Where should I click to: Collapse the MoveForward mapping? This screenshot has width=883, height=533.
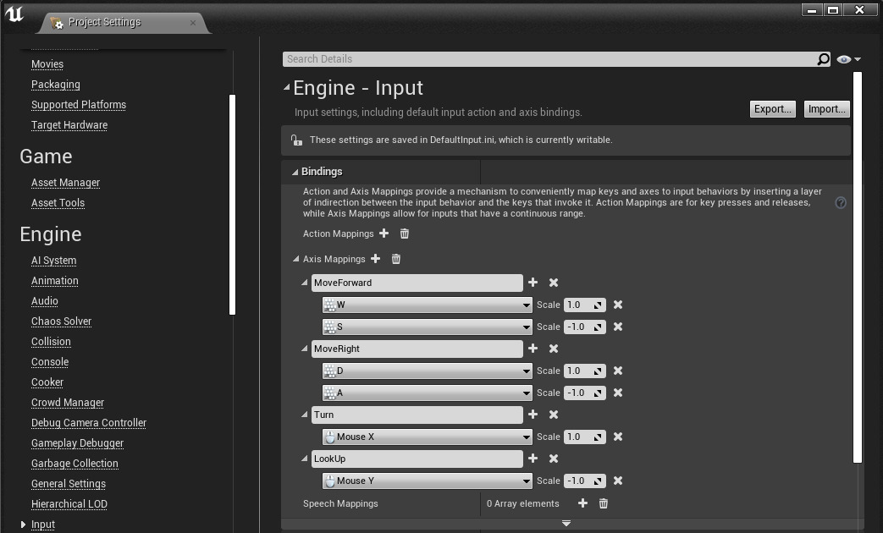(305, 282)
